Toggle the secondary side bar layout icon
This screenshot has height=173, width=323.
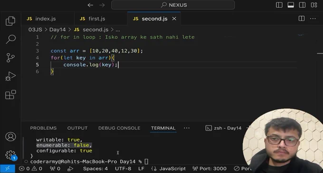tap(302, 5)
